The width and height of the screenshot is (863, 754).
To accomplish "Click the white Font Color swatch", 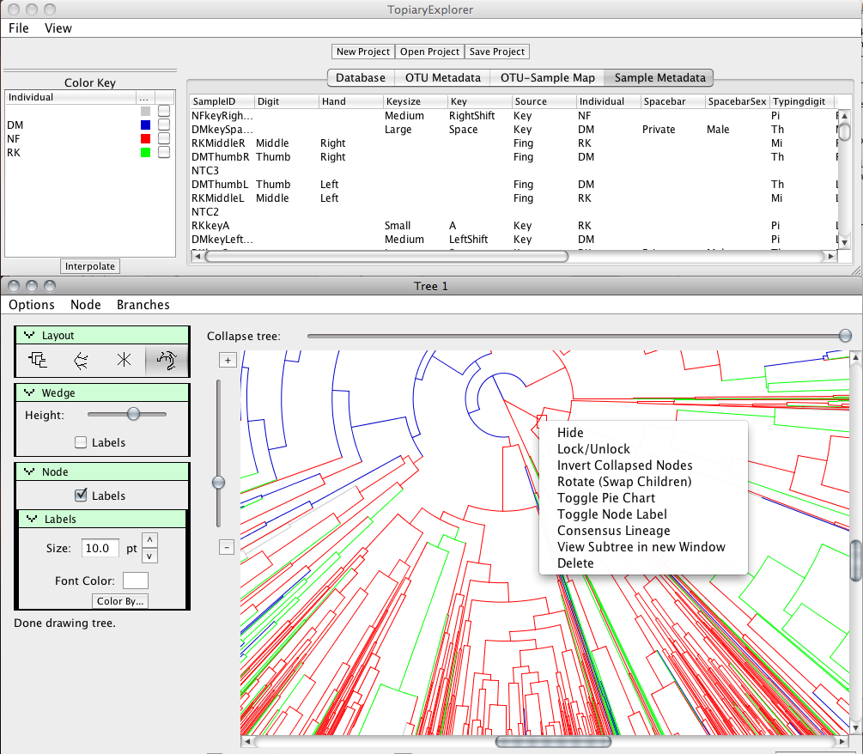I will click(136, 581).
